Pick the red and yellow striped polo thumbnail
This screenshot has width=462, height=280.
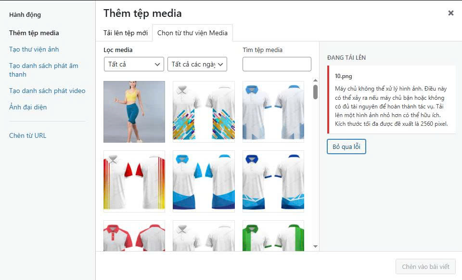(134, 182)
